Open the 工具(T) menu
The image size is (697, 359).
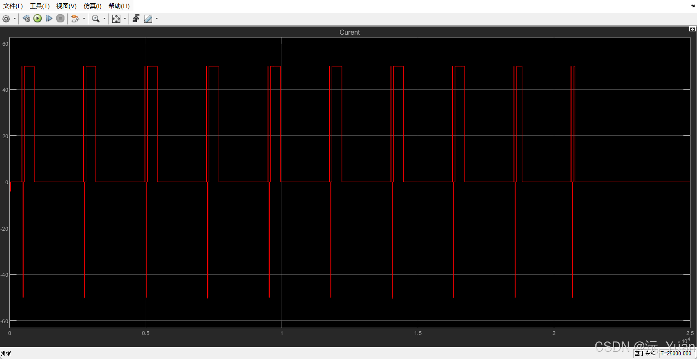(40, 6)
